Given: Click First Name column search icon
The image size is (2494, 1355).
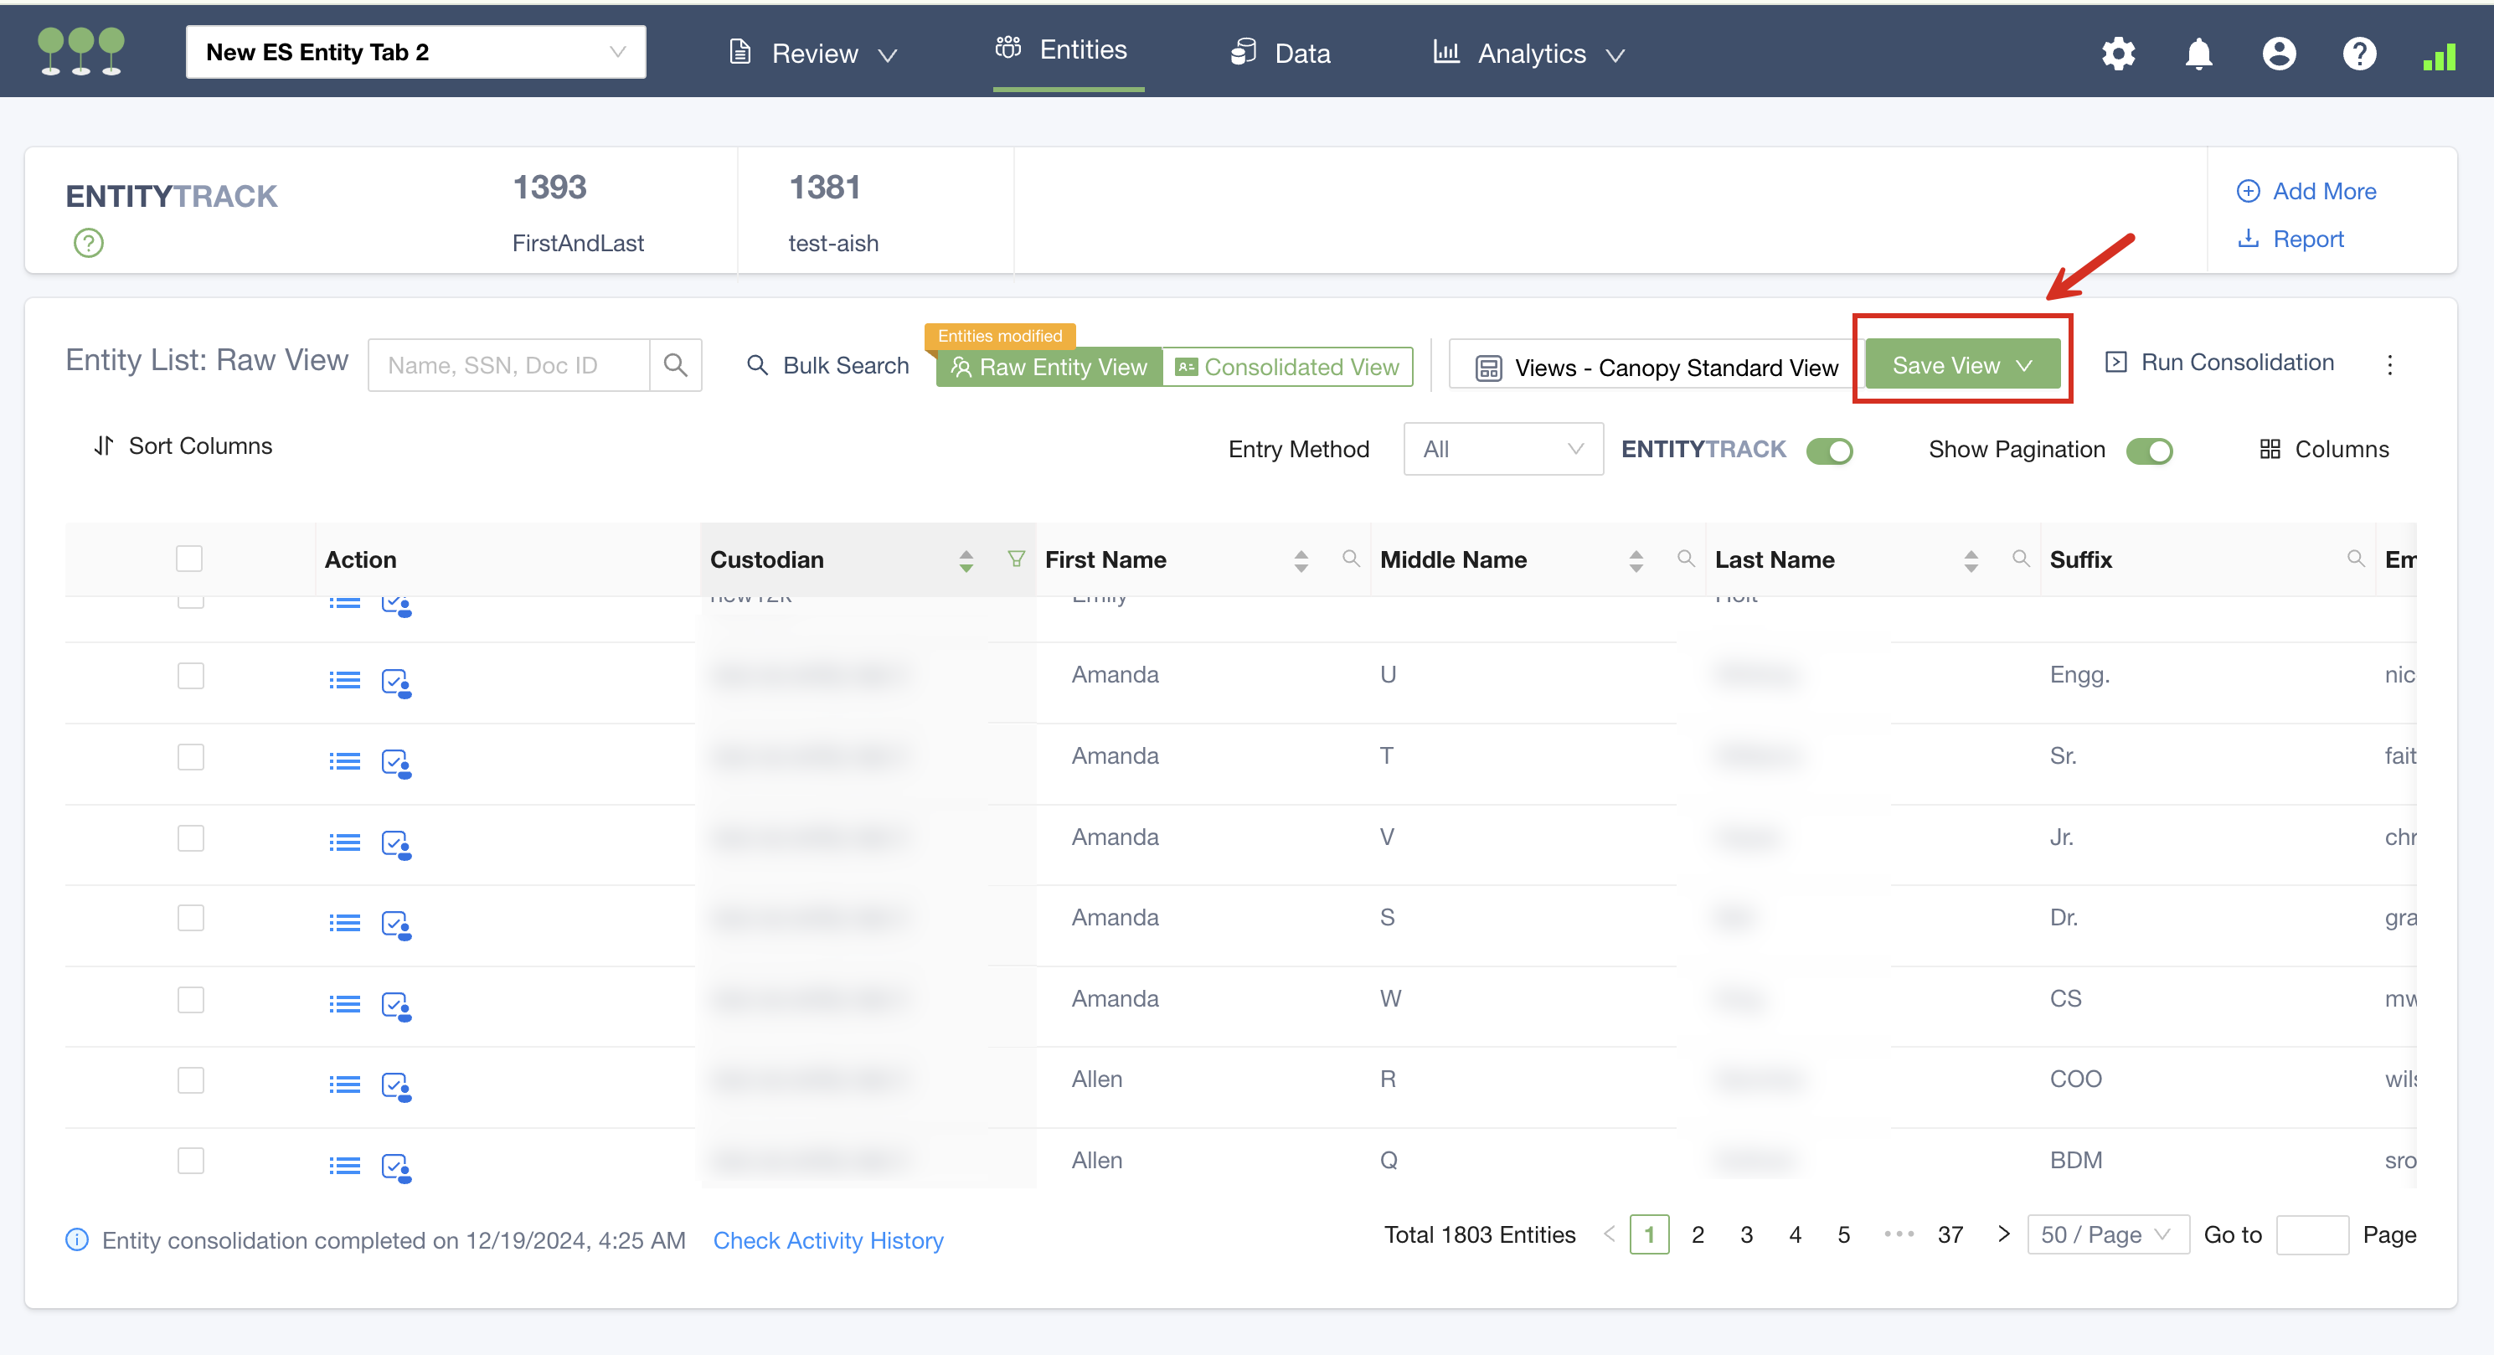Looking at the screenshot, I should pos(1351,559).
